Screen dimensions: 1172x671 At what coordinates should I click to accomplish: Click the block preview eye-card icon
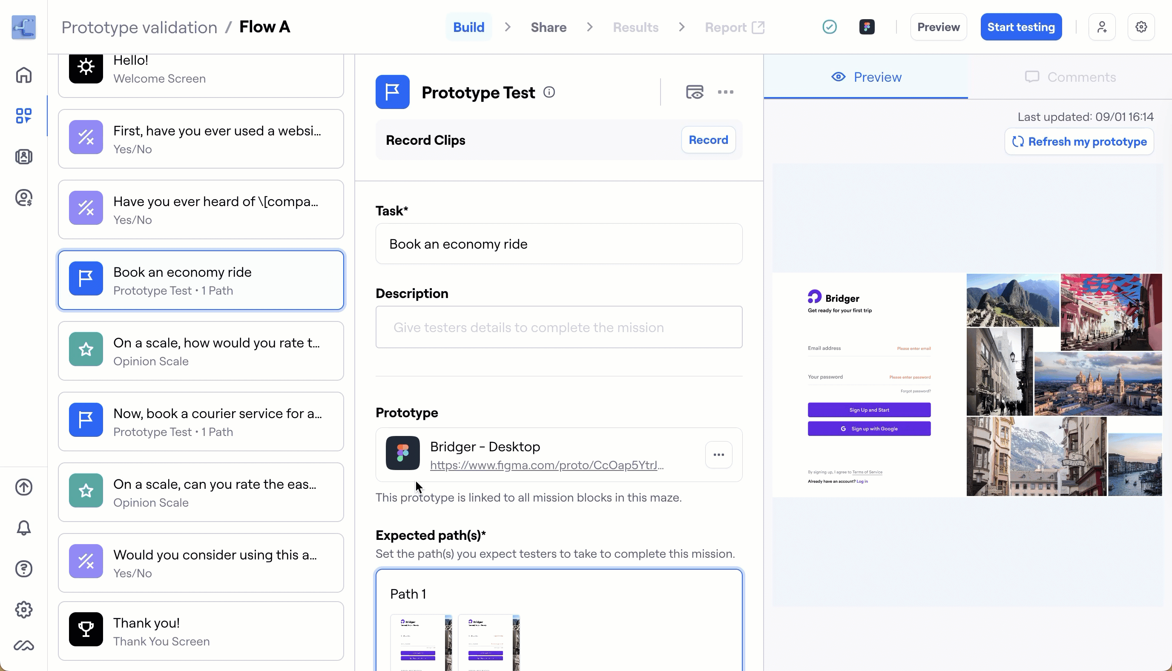click(x=695, y=92)
